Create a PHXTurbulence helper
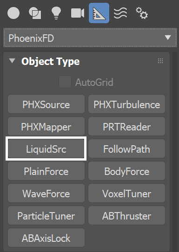Image resolution: width=179 pixels, height=252 pixels. 126,104
